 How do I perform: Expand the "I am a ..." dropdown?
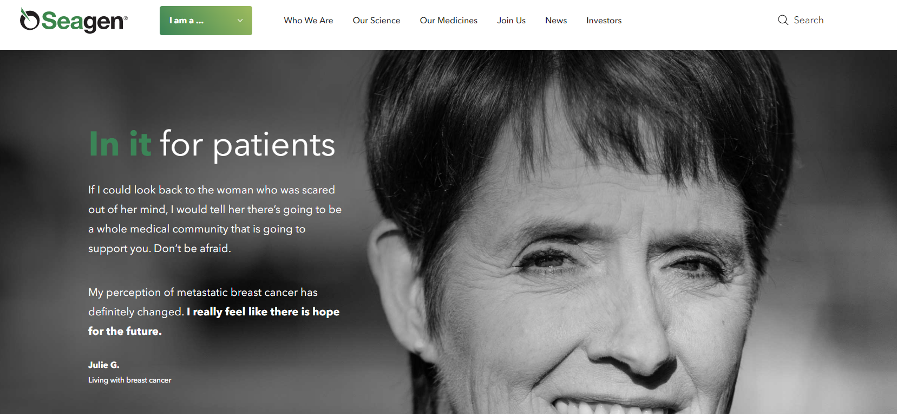206,21
